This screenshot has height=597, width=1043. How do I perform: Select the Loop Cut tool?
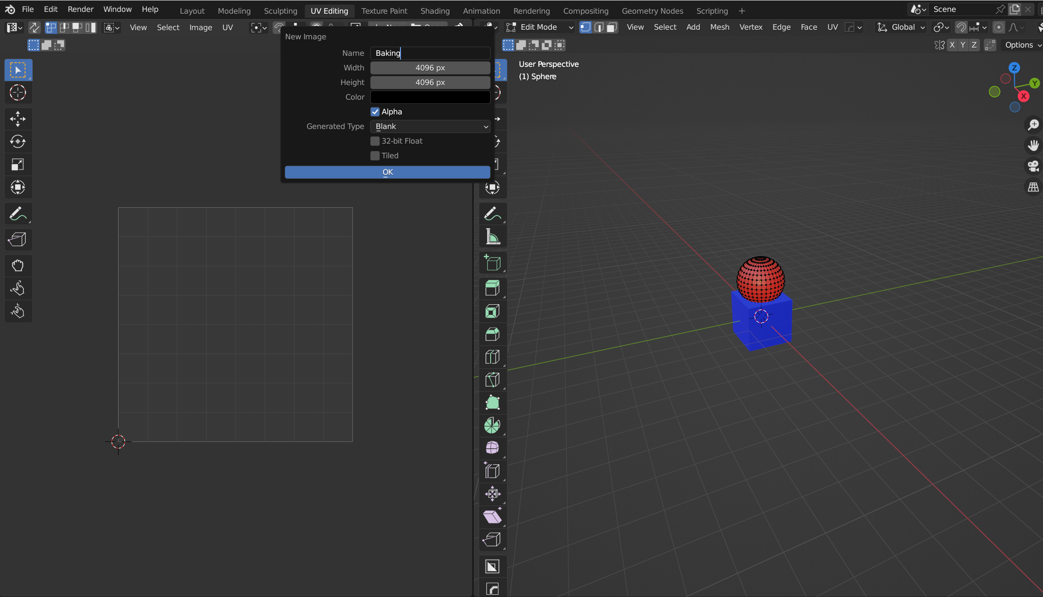[492, 357]
